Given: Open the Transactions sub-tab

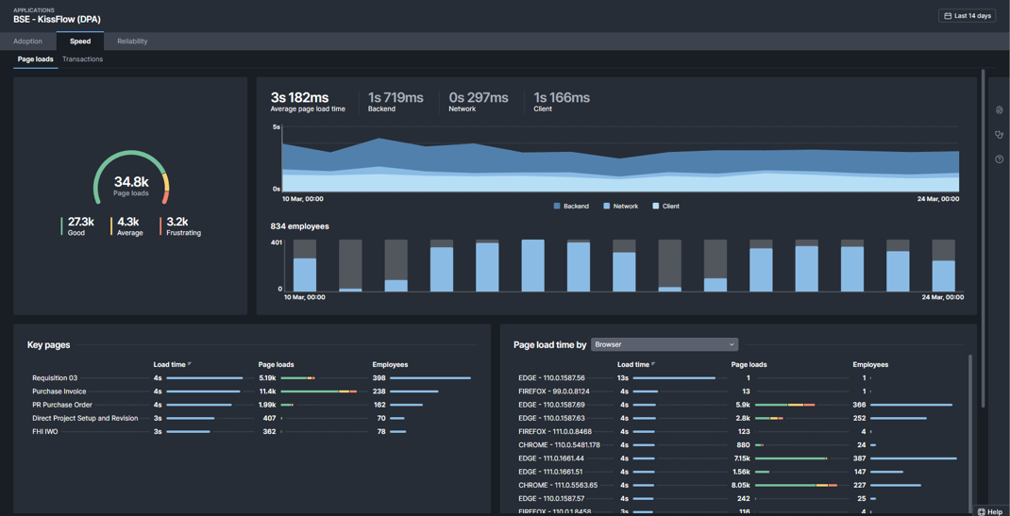Looking at the screenshot, I should pyautogui.click(x=82, y=59).
